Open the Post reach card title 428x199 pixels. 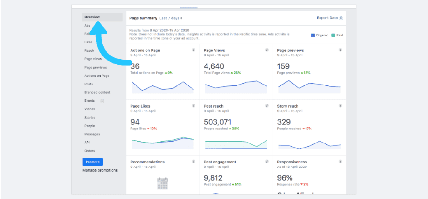pos(214,106)
